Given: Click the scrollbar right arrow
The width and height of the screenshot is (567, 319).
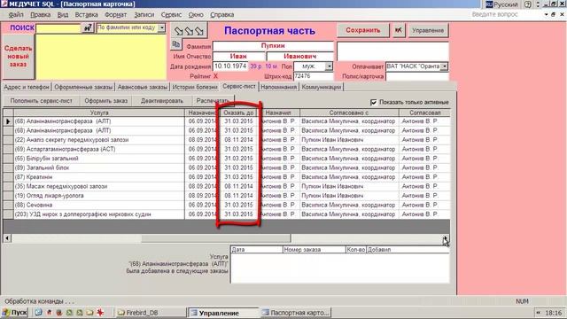Looking at the screenshot, I should [446, 238].
